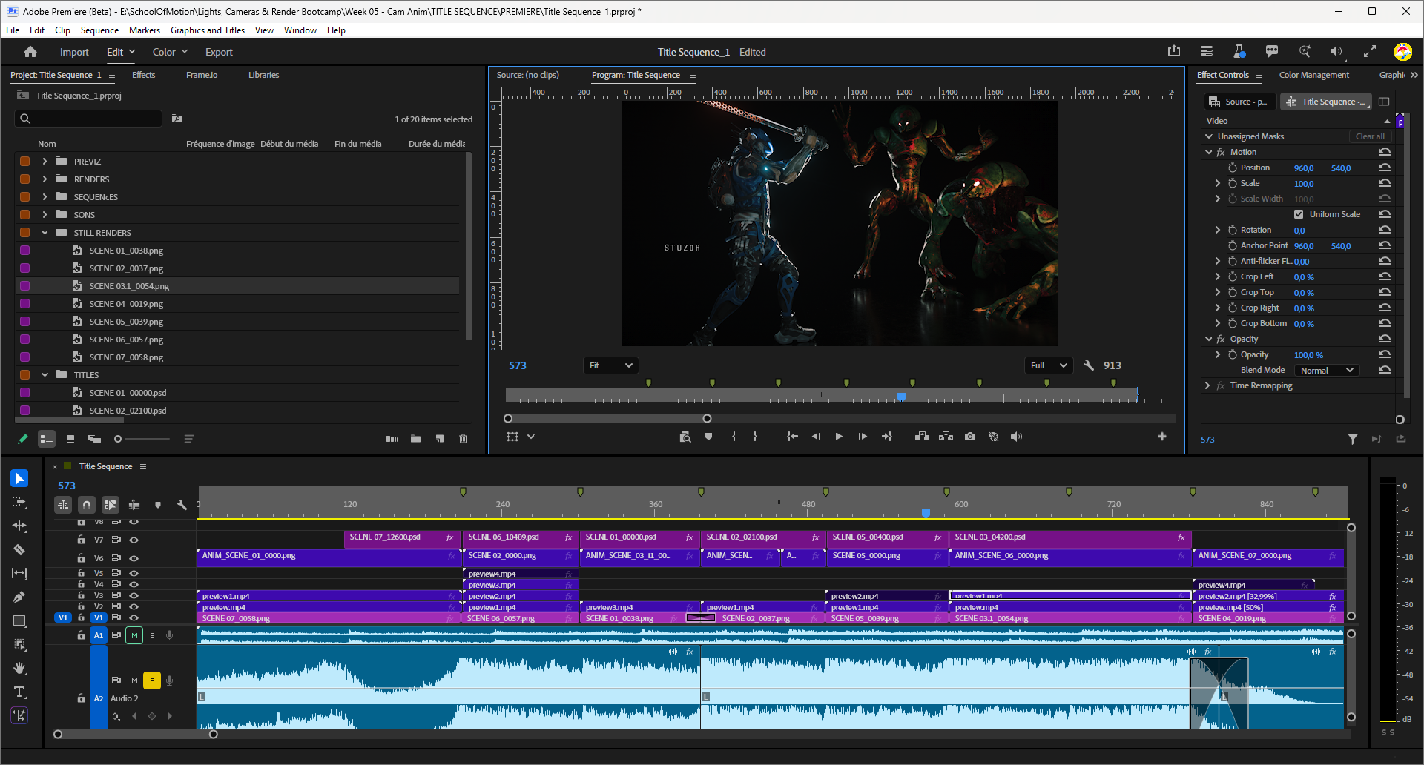Open the Fit zoom level dropdown

(611, 365)
